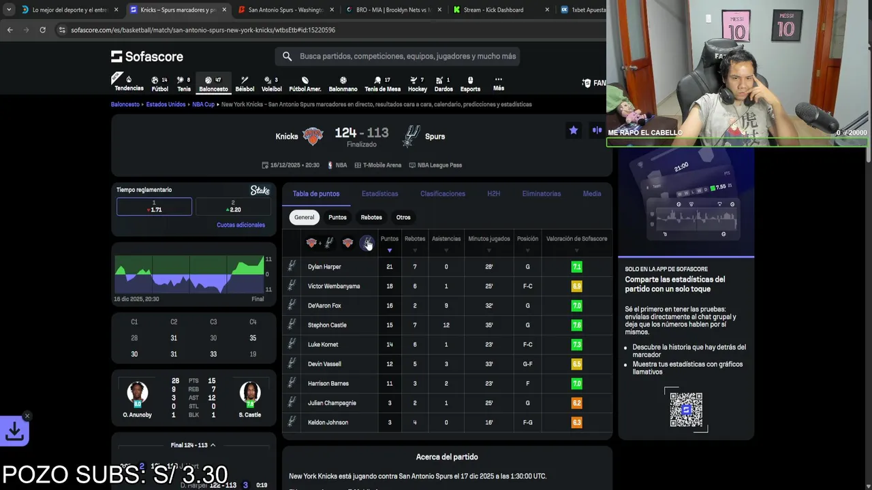Collapse the Final 124 - 113 section
This screenshot has width=872, height=490.
coord(193,445)
